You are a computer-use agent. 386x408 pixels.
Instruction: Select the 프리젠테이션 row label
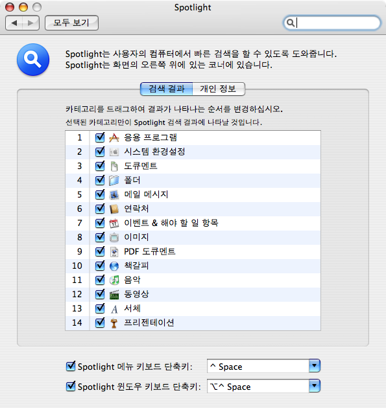coord(149,323)
